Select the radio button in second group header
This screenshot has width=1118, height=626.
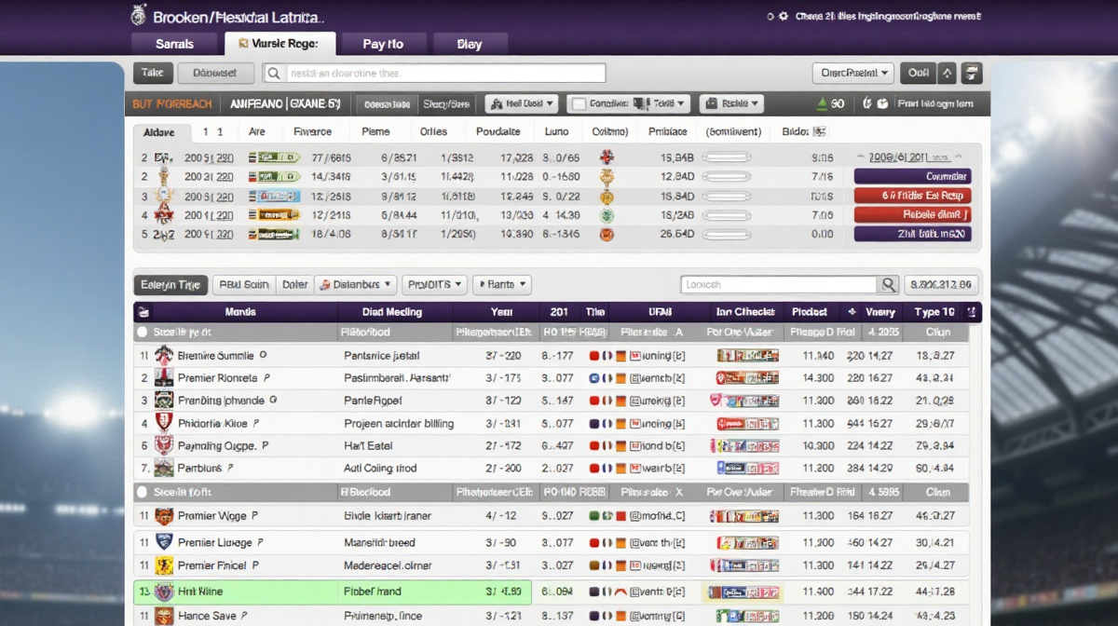[143, 492]
